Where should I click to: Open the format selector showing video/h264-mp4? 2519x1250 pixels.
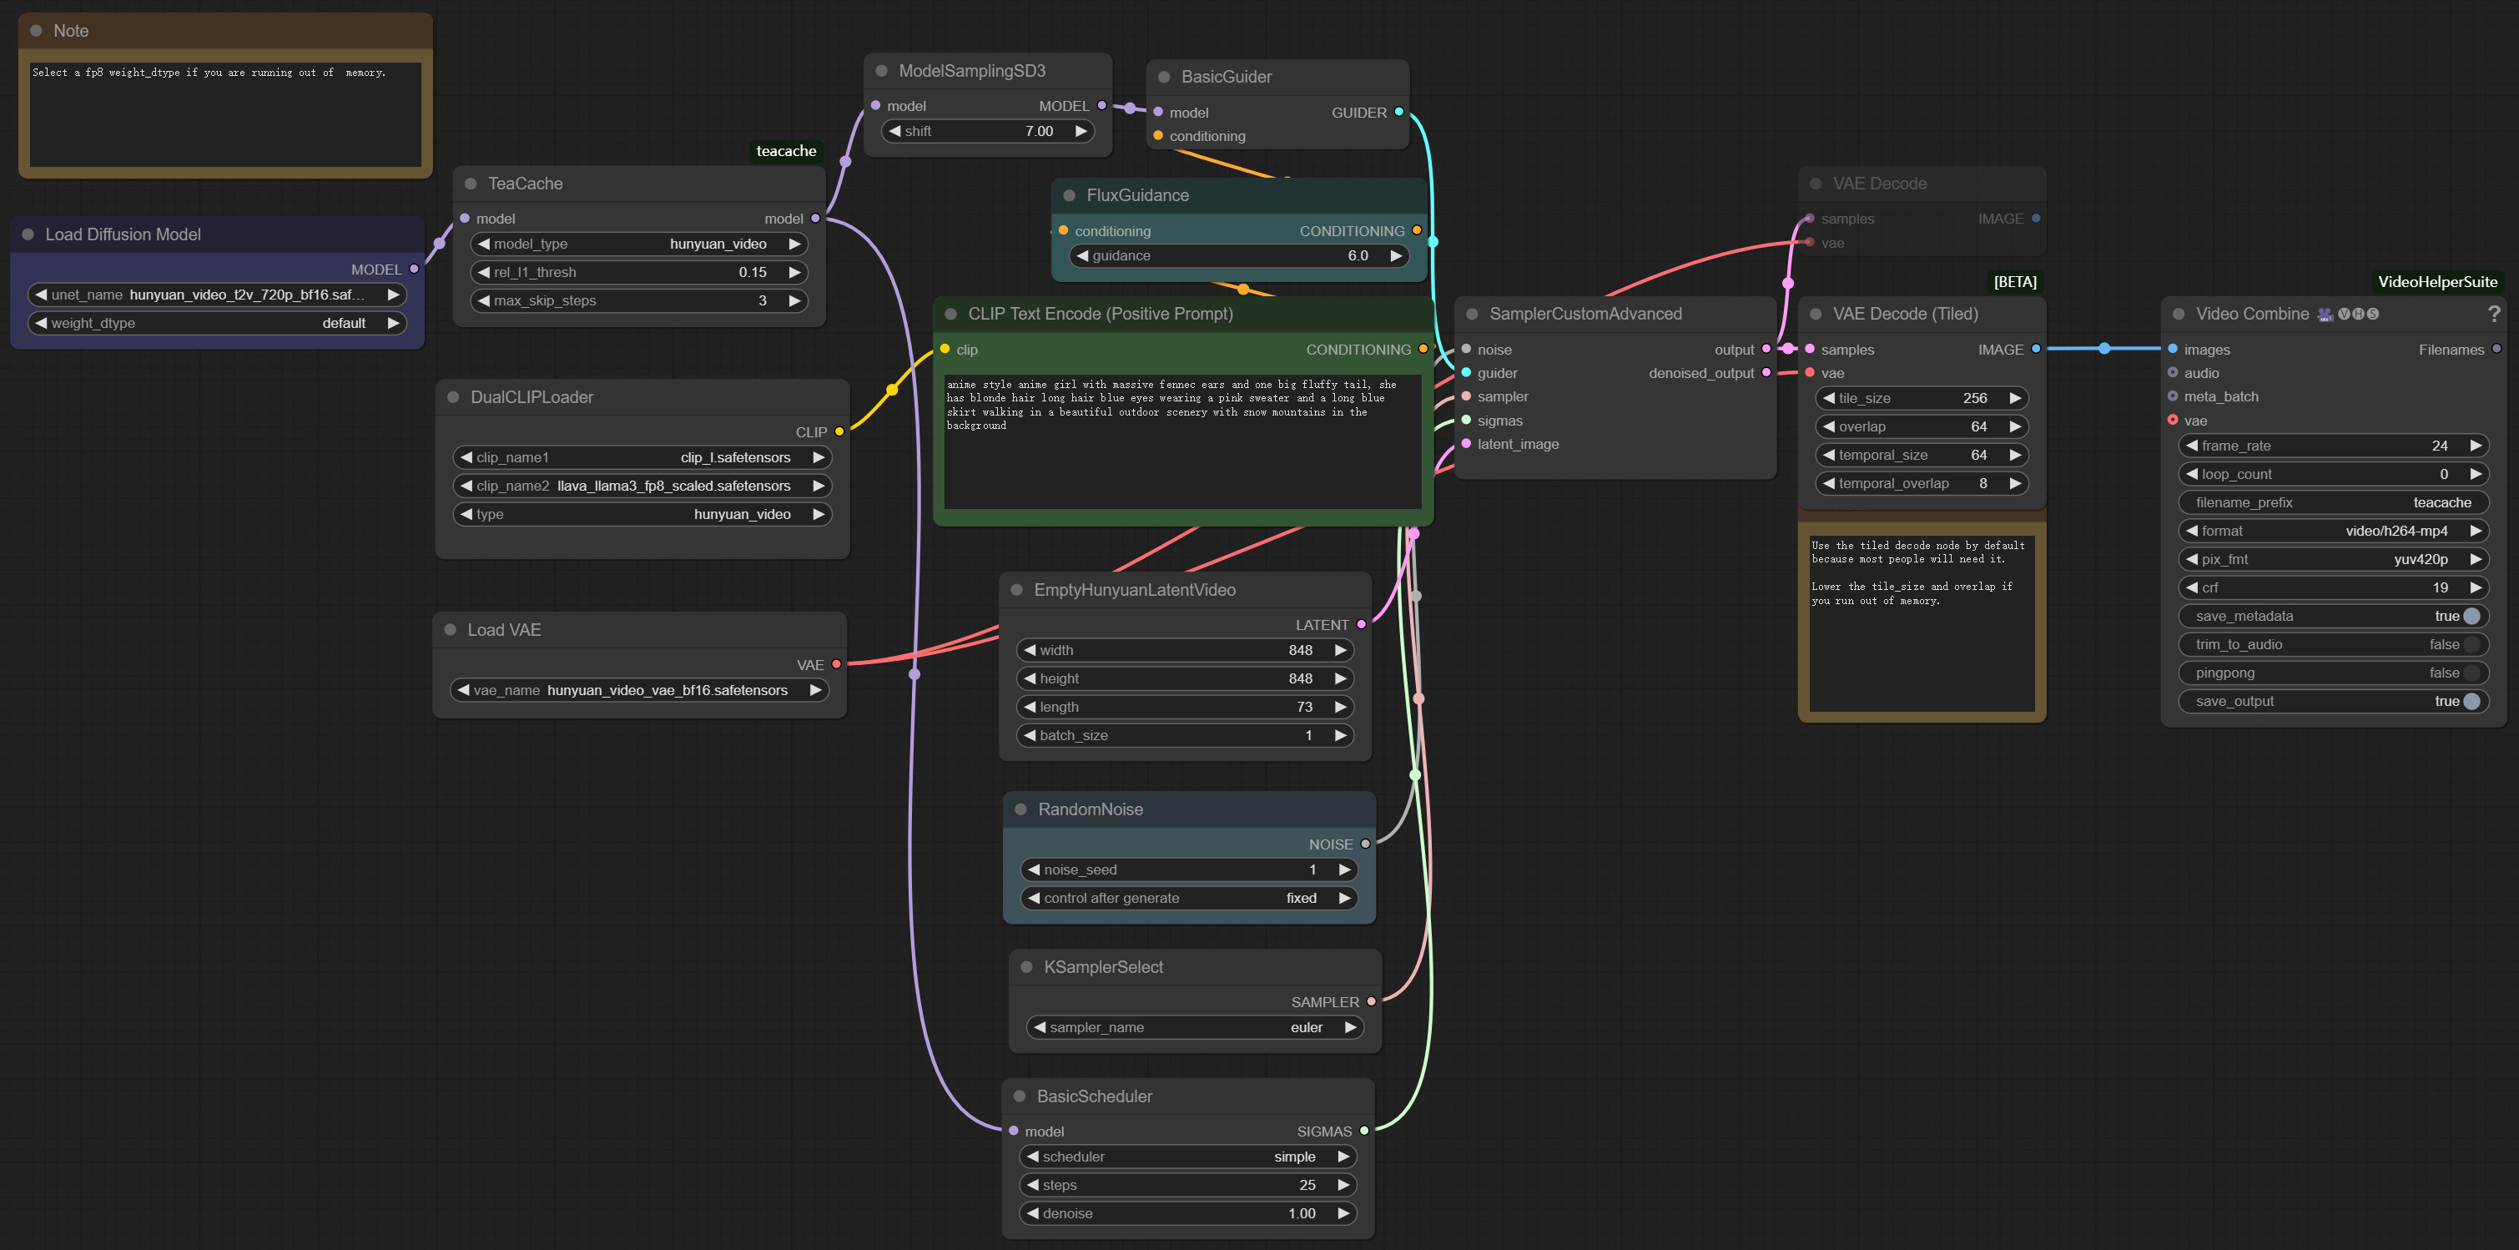[x=2334, y=530]
